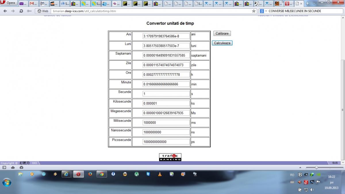Open VLC media player from taskbar
This screenshot has width=345, height=194.
160,174
